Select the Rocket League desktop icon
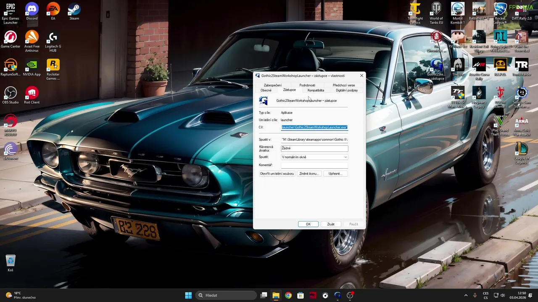 pyautogui.click(x=500, y=13)
